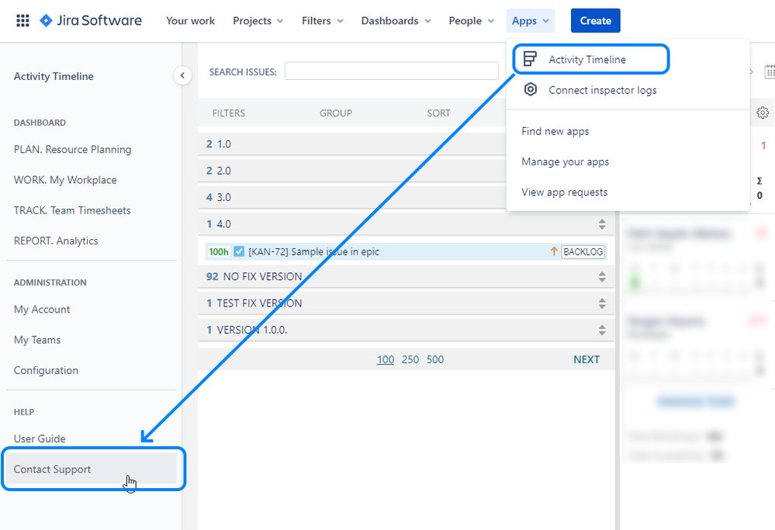Click the 100h estimate on KAN-72

[x=219, y=251]
